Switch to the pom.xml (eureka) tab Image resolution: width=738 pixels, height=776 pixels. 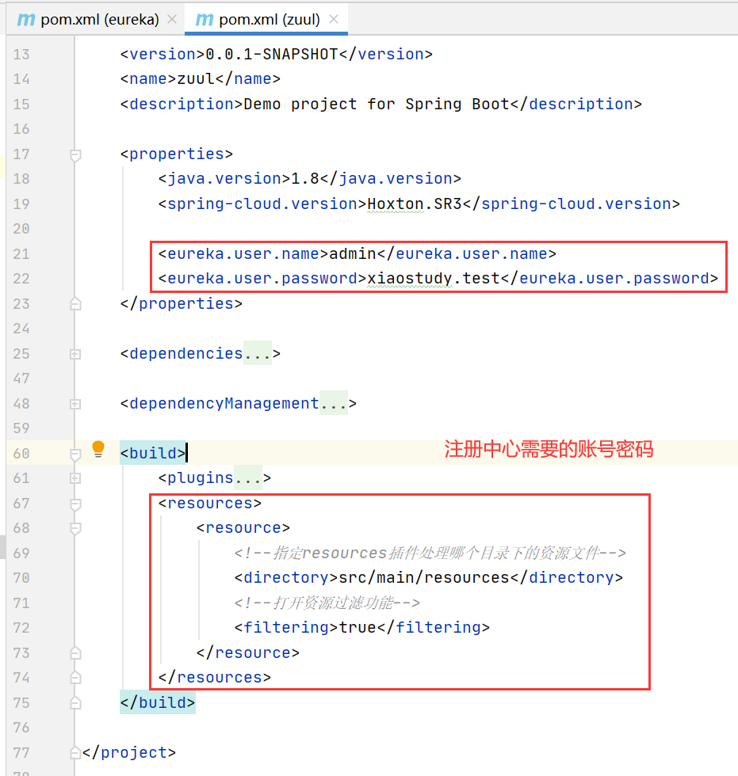coord(96,19)
